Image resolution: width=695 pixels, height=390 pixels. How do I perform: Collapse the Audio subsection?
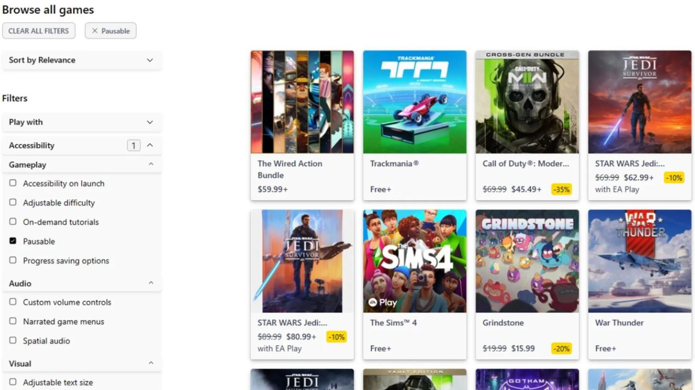click(x=151, y=283)
